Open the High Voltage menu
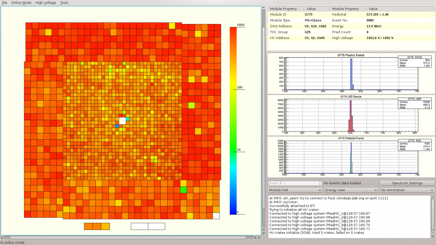This screenshot has height=245, width=436. coord(45,3)
